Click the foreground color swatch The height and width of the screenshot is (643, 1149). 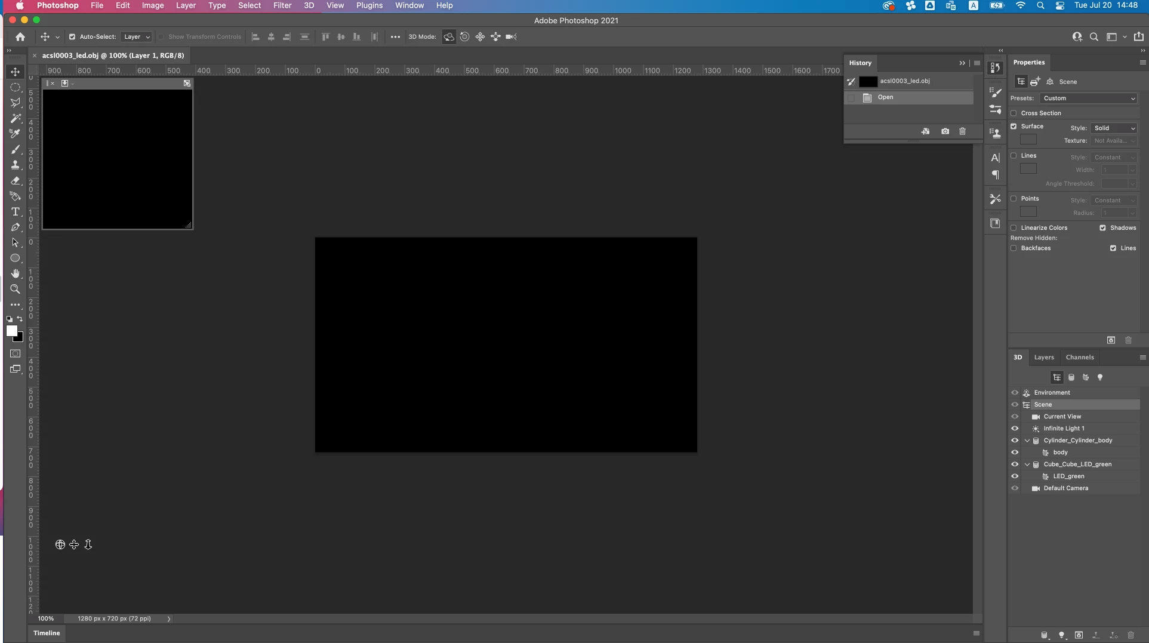coord(11,331)
